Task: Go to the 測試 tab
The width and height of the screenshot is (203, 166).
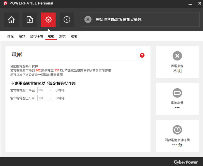Action: pos(62,36)
